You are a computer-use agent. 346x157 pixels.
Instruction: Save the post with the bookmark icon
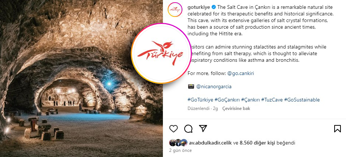338,129
